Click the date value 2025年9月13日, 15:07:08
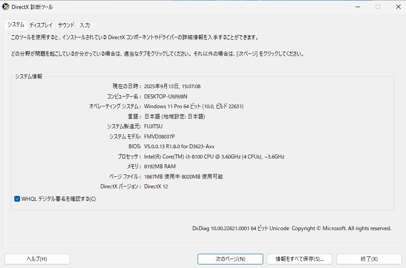Screen dimensions: 406x268 (x=172, y=86)
